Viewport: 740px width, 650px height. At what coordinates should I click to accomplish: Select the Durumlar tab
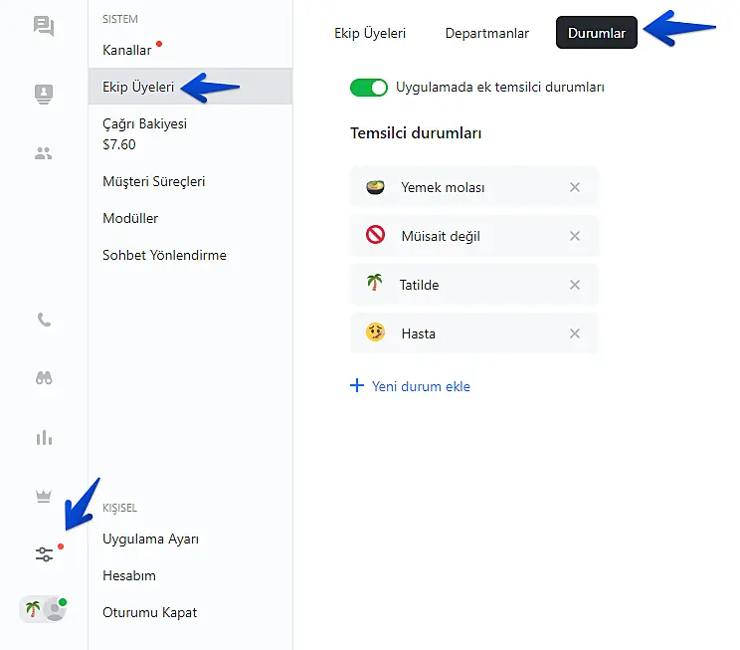[x=596, y=33]
